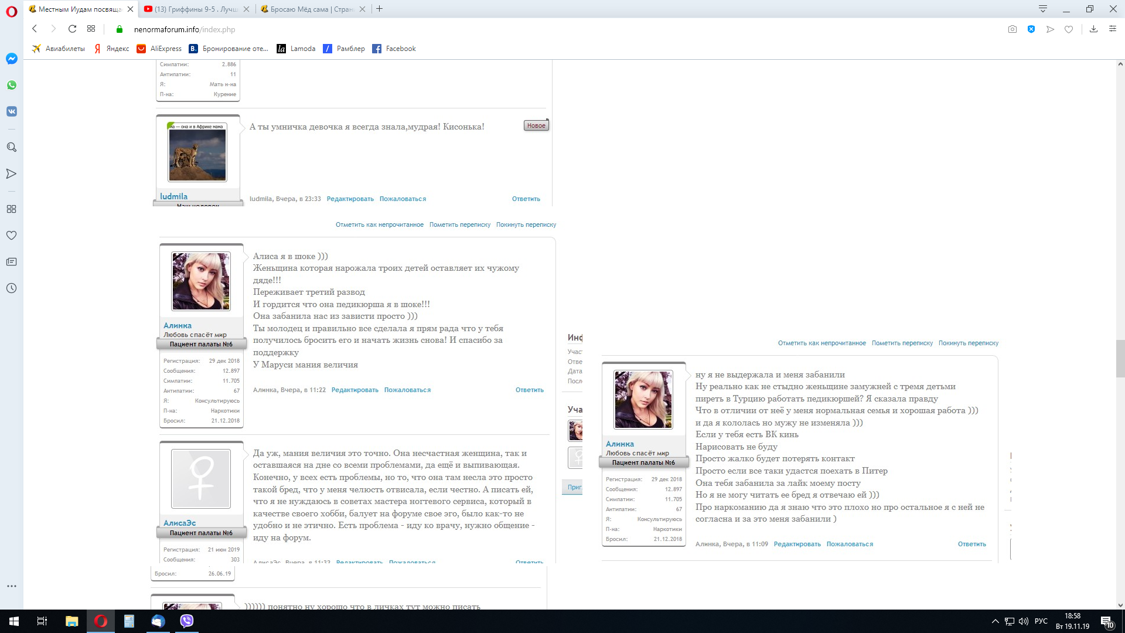Open VK sidebar panel

coord(11,111)
